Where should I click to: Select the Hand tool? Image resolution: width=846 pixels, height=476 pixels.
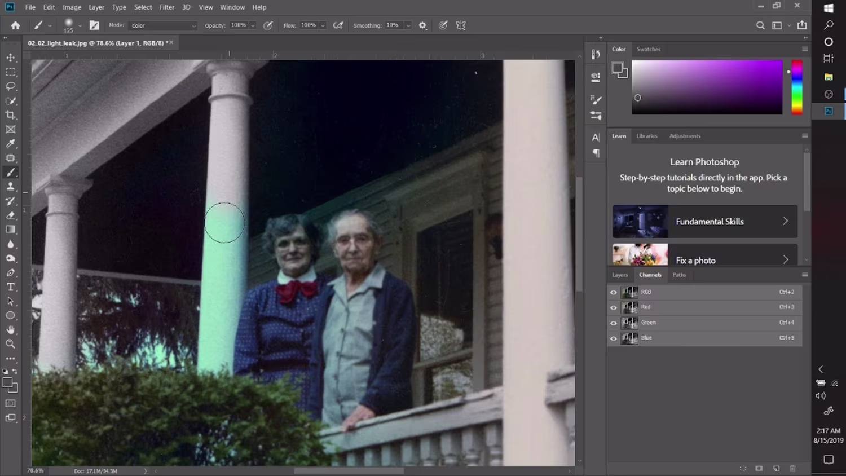[11, 330]
